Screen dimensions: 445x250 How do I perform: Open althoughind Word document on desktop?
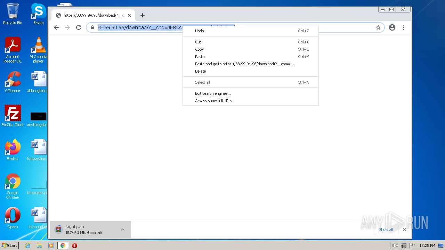[38, 82]
